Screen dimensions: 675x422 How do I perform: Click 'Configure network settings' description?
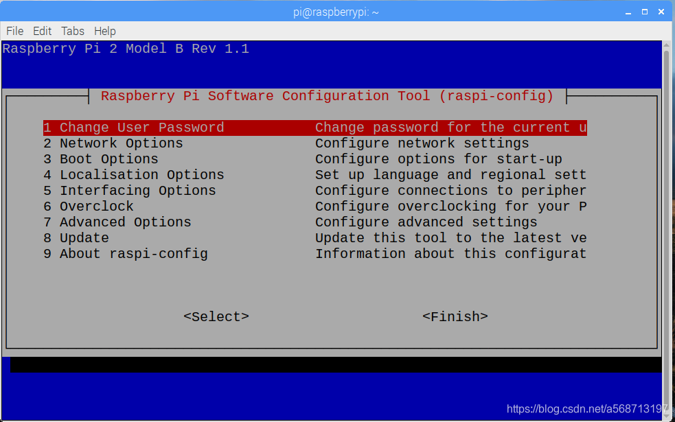pos(422,143)
